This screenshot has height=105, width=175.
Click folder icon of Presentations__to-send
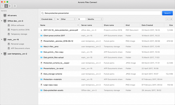tap(41, 68)
